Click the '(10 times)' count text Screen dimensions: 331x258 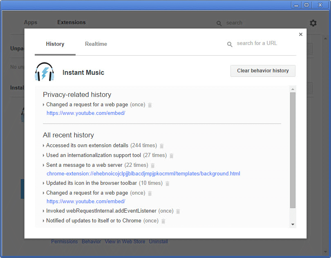point(151,183)
